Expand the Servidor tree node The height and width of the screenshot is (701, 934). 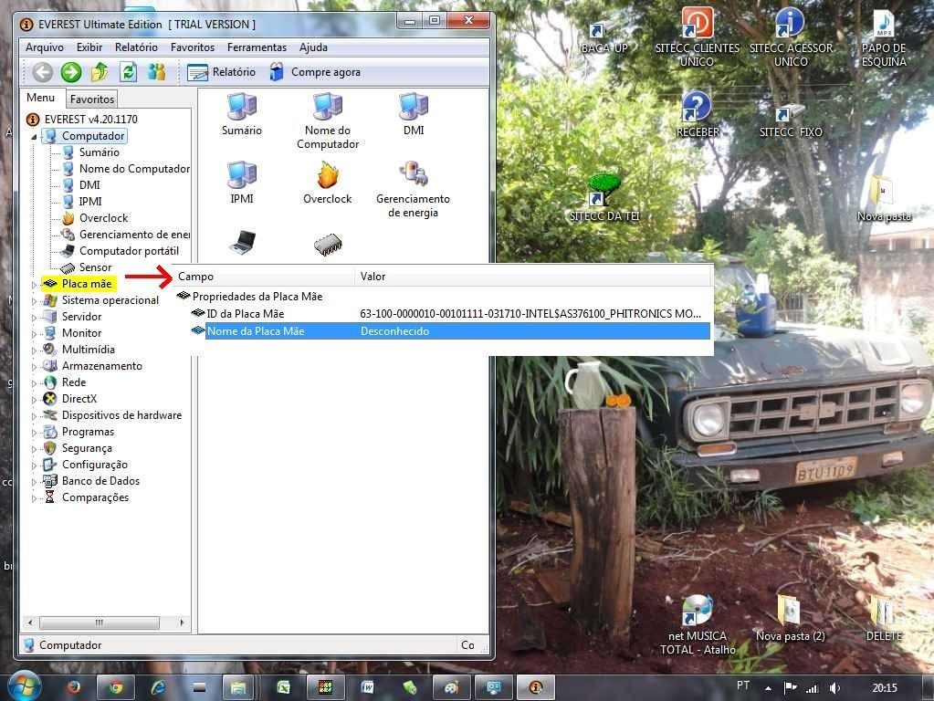coord(35,318)
